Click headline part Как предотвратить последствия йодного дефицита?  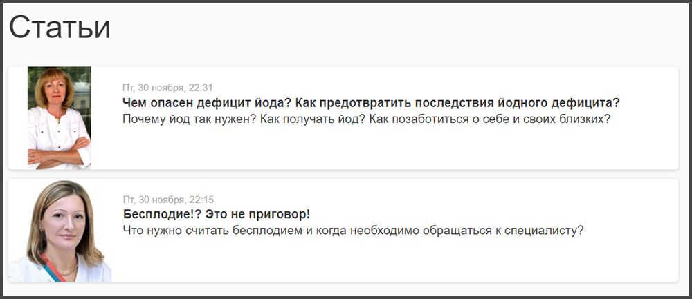coord(457,103)
